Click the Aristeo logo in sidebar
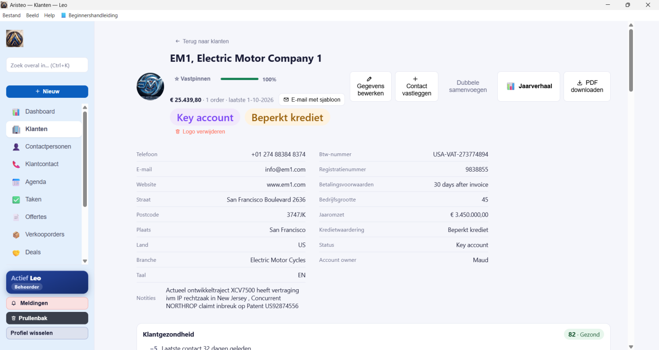 (14, 39)
